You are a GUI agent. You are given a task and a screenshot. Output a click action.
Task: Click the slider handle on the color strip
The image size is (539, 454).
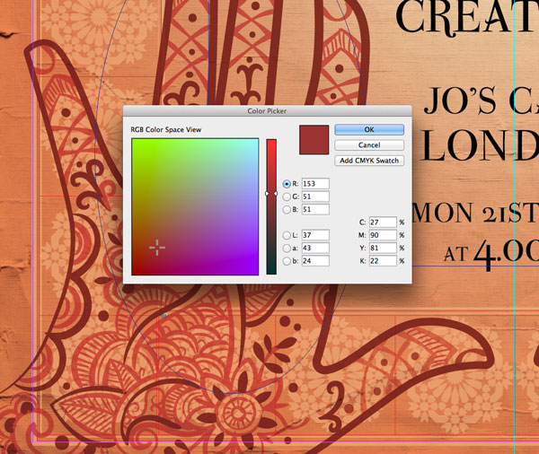click(x=271, y=194)
